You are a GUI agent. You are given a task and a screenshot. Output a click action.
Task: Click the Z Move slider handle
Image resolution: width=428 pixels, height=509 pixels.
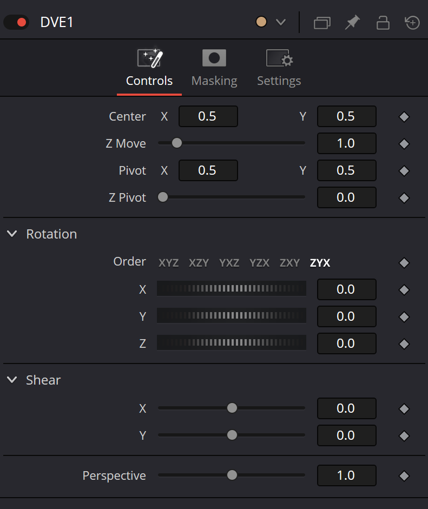tap(176, 143)
